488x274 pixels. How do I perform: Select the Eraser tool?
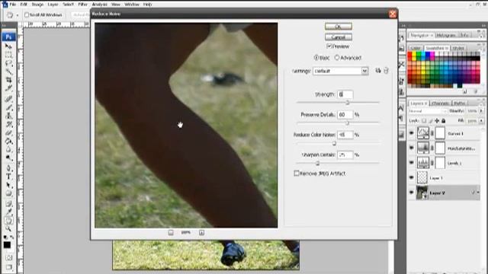[8, 132]
